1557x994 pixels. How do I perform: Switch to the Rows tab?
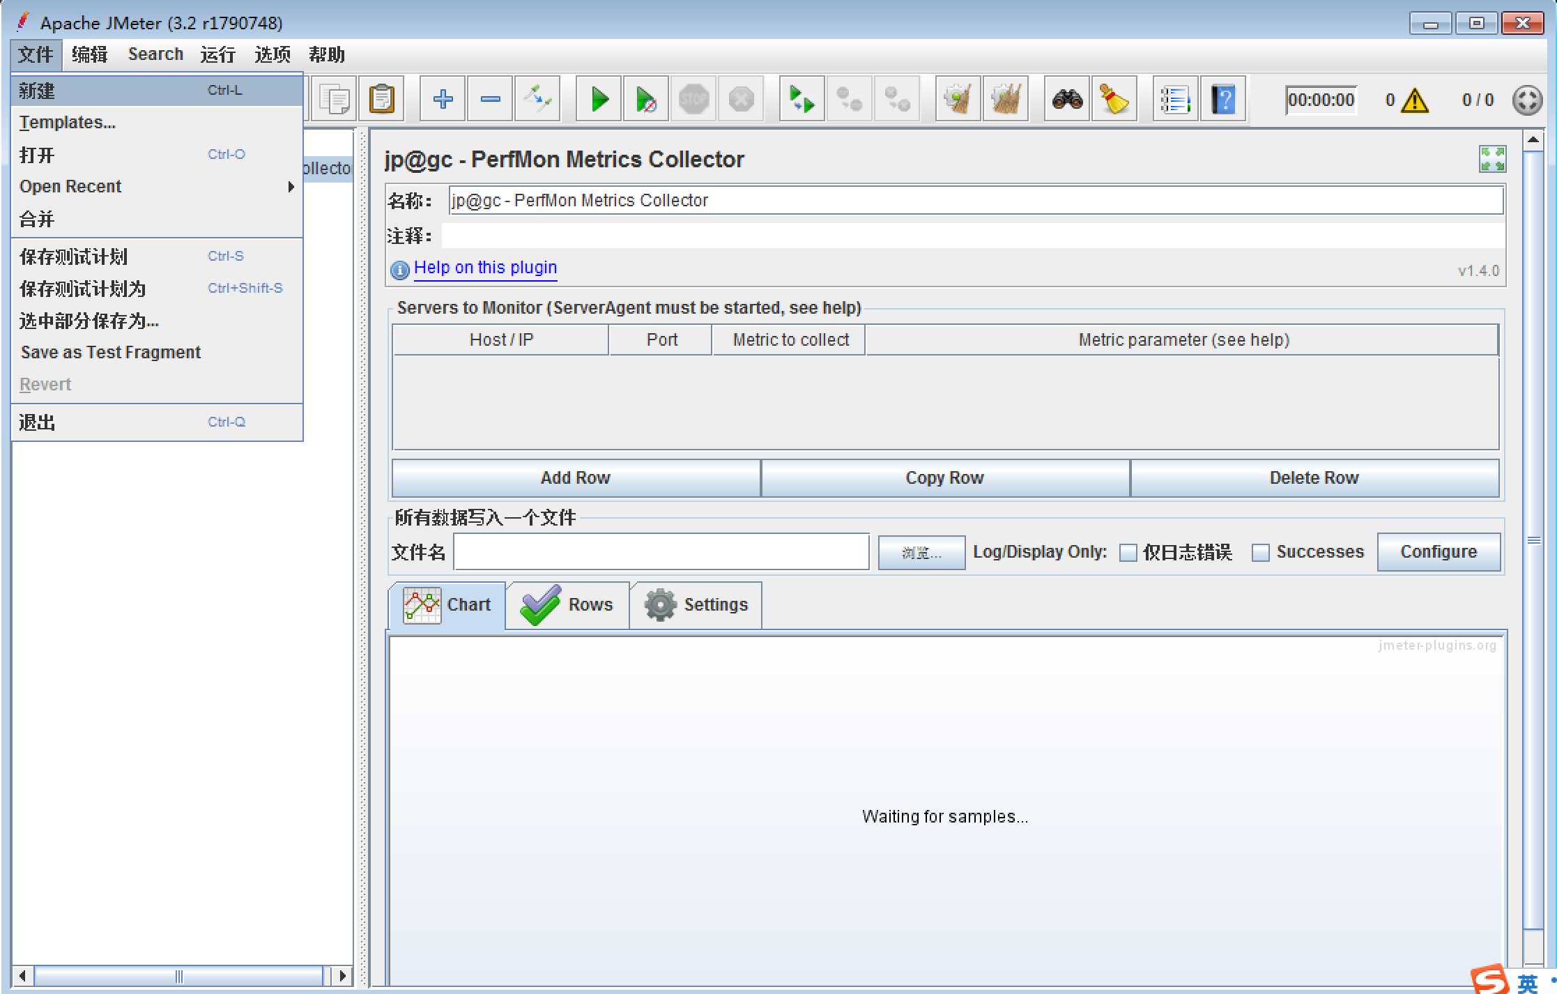coord(567,605)
